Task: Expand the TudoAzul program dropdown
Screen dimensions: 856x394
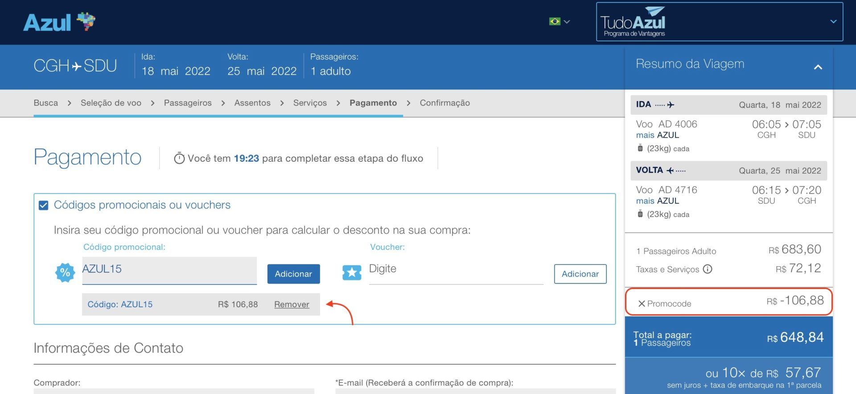Action: point(833,21)
